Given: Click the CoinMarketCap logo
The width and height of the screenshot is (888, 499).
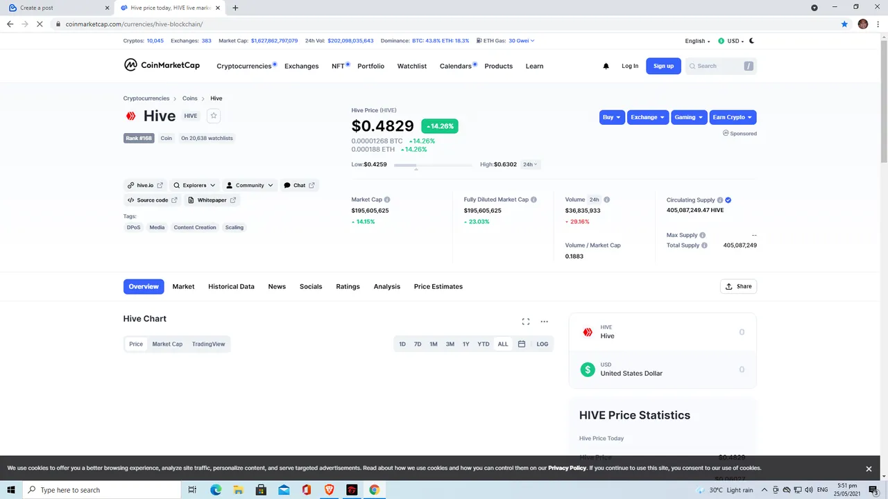Looking at the screenshot, I should pos(162,65).
